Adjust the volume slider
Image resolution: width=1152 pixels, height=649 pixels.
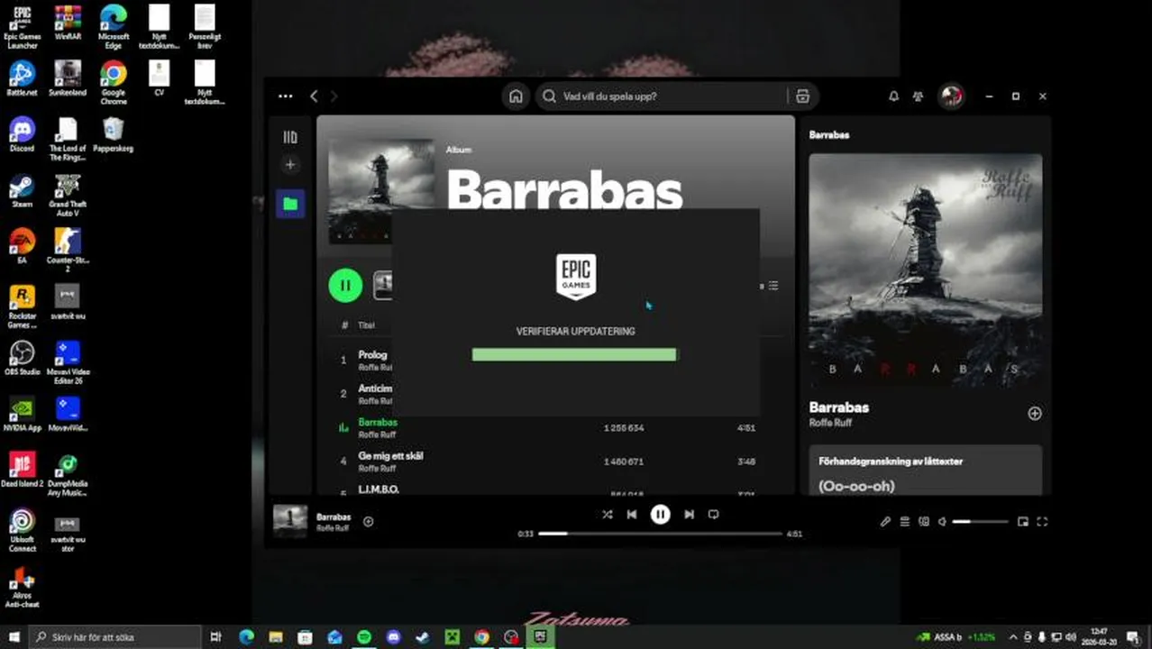tap(980, 521)
